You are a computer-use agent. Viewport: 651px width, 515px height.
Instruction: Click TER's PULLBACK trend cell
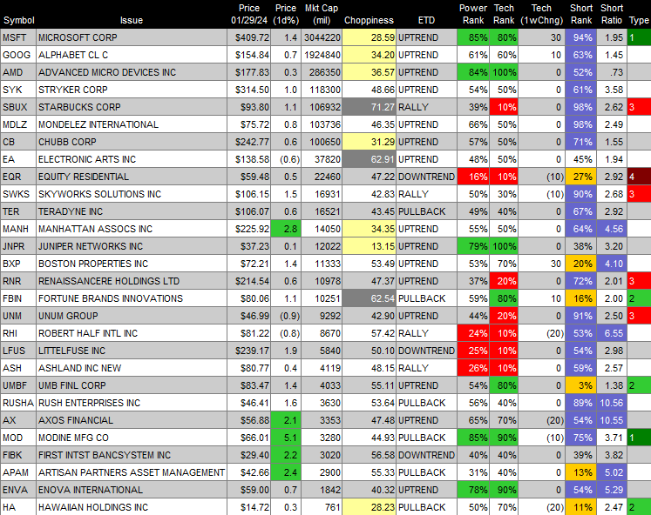[x=426, y=211]
